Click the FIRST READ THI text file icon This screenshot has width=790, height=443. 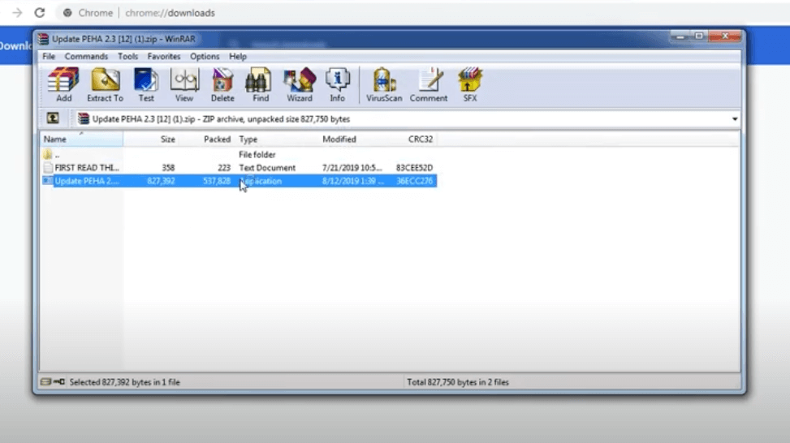tap(48, 168)
